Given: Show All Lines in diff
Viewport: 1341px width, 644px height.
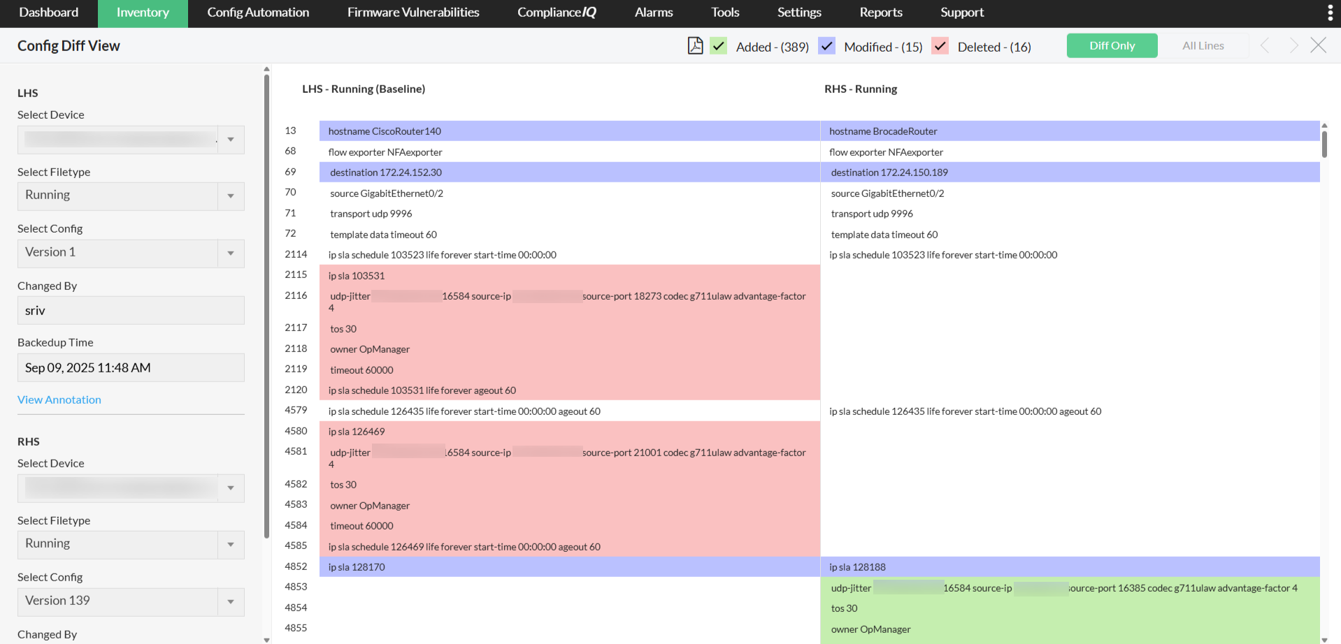Looking at the screenshot, I should 1203,46.
